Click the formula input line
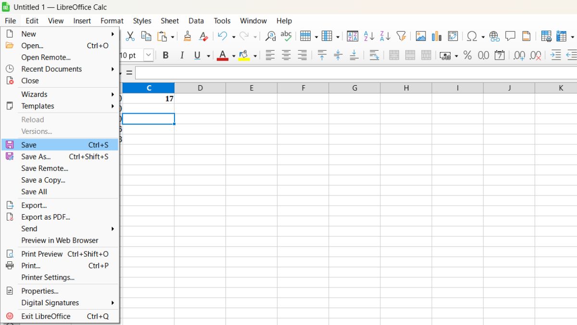 pos(356,73)
